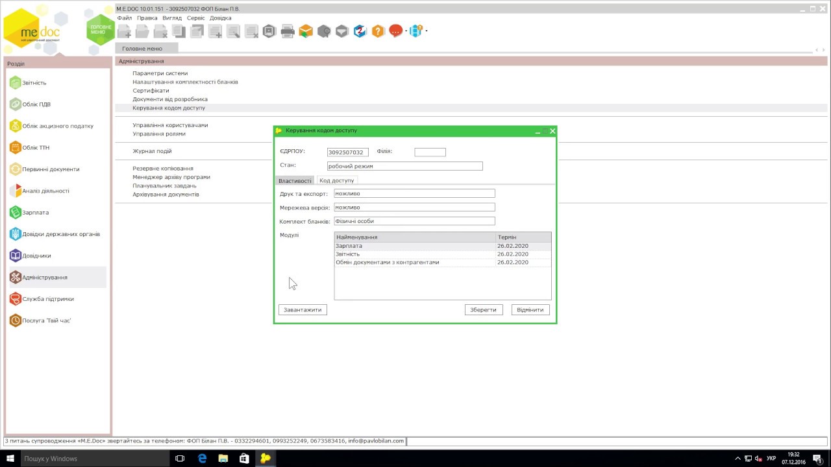Open Налаштування комплектності бланків
The width and height of the screenshot is (831, 467).
185,82
